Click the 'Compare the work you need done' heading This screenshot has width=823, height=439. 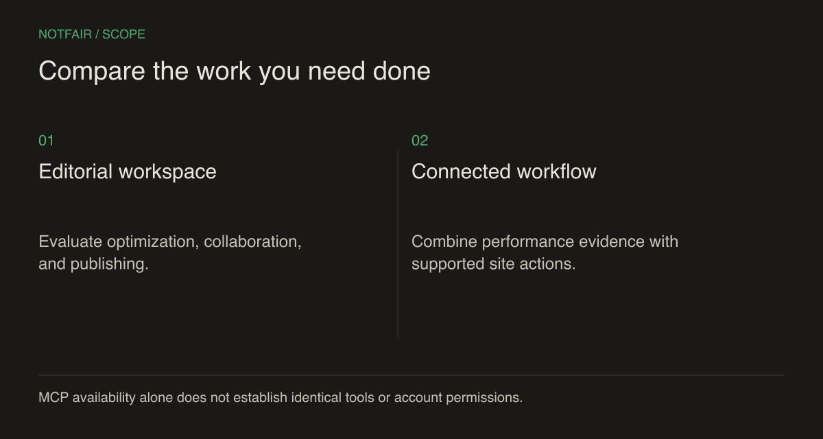[235, 71]
